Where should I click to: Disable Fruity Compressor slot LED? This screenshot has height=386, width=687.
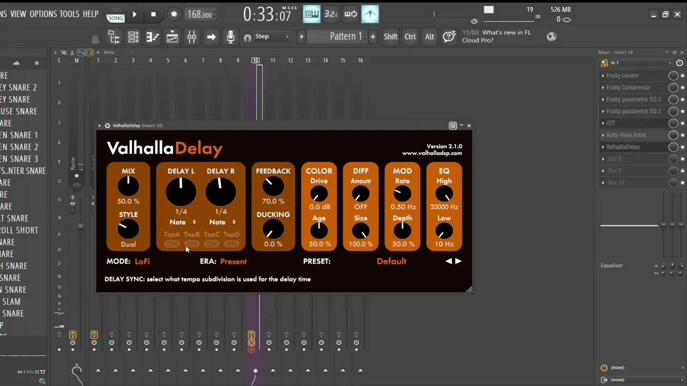[683, 87]
